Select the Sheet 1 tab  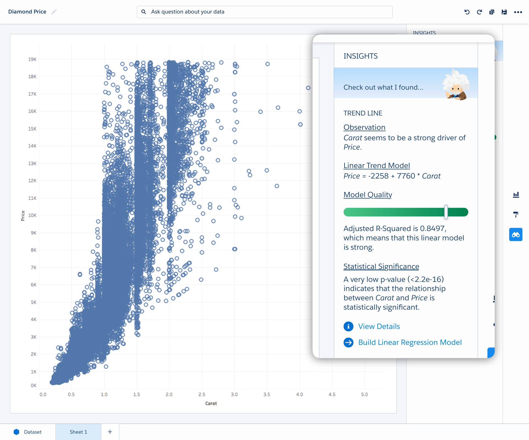[x=78, y=432]
